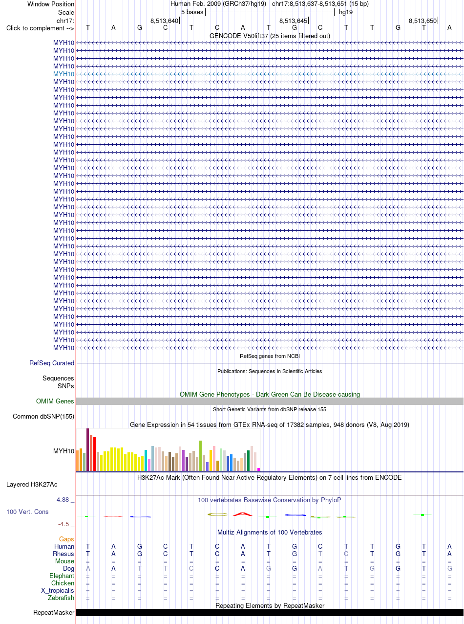Viewport: 464px width, 624px height.
Task: Click the H3K27Ac Mark ENCODE track title
Action: tap(270, 477)
